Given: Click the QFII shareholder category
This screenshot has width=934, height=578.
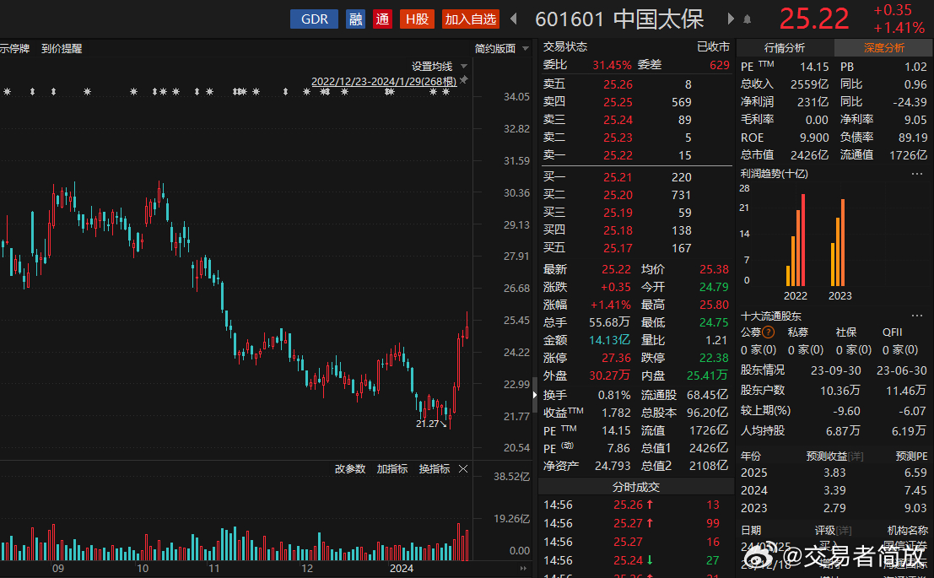Looking at the screenshot, I should [x=893, y=332].
